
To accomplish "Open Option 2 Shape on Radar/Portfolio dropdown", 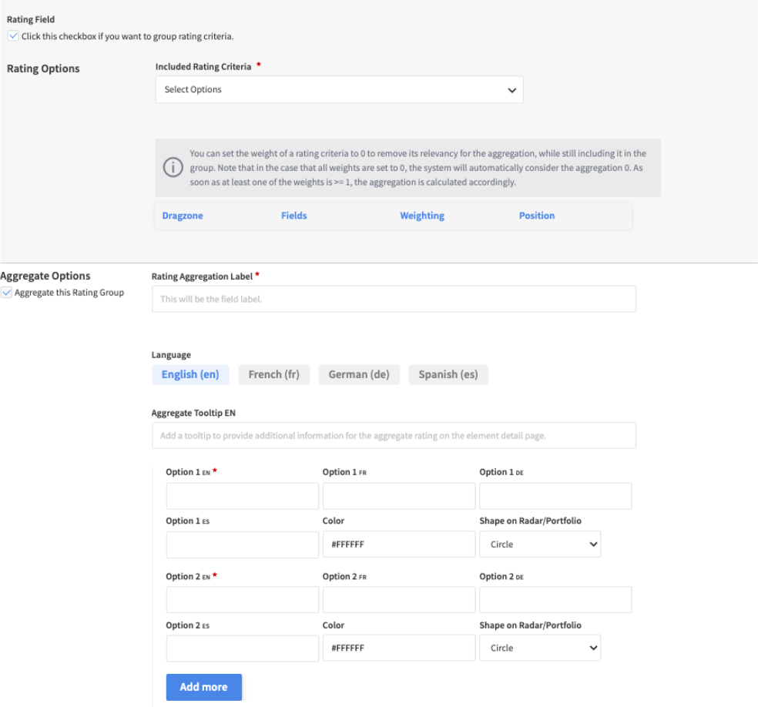I will [539, 648].
